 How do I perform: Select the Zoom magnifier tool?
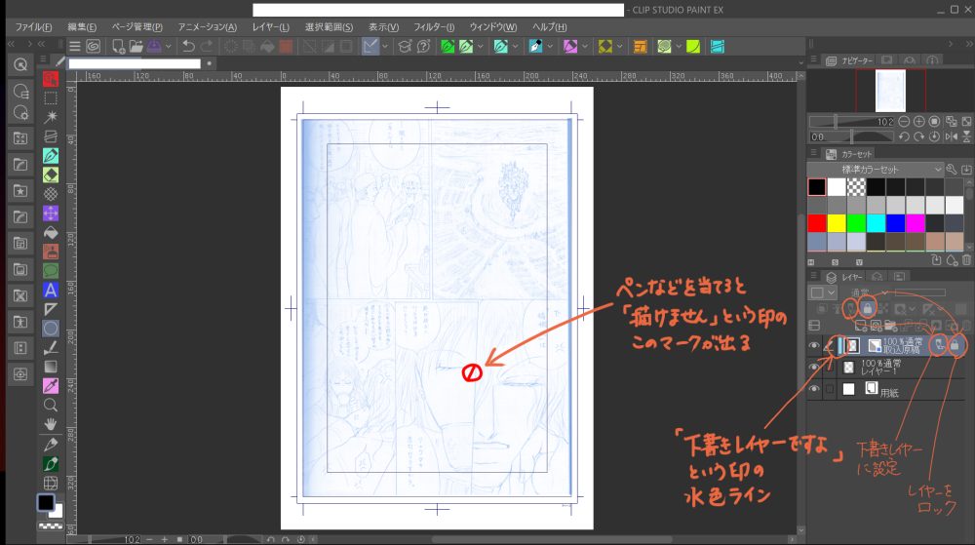[x=51, y=405]
